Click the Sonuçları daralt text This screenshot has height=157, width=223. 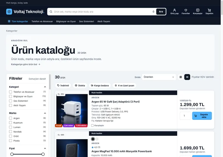pos(37,79)
